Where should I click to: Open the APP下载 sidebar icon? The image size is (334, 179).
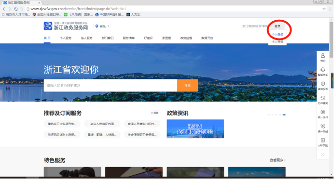click(x=323, y=142)
